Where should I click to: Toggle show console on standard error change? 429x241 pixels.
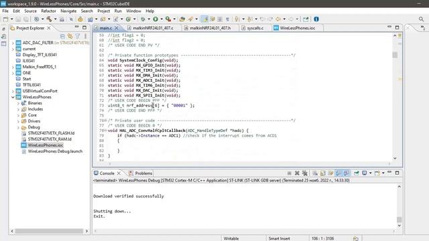tap(347, 173)
